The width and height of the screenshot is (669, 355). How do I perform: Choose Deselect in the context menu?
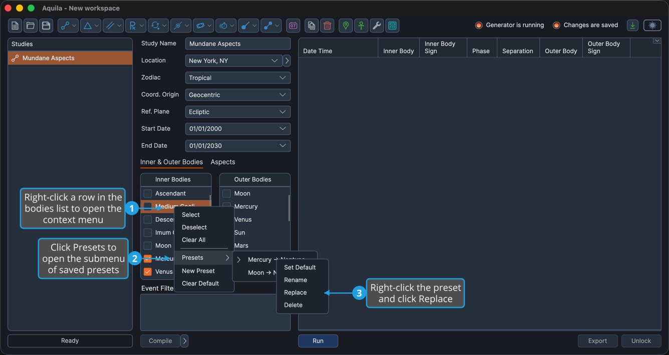tap(204, 227)
